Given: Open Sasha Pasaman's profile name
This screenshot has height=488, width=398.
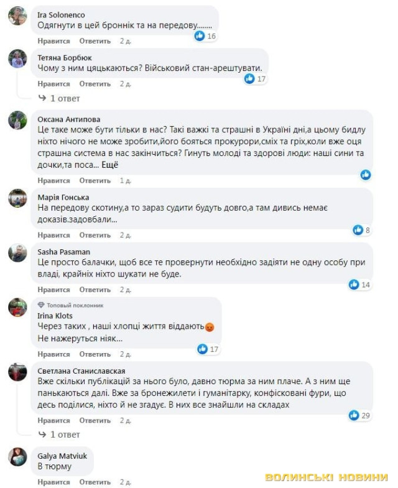Looking at the screenshot, I should [63, 252].
